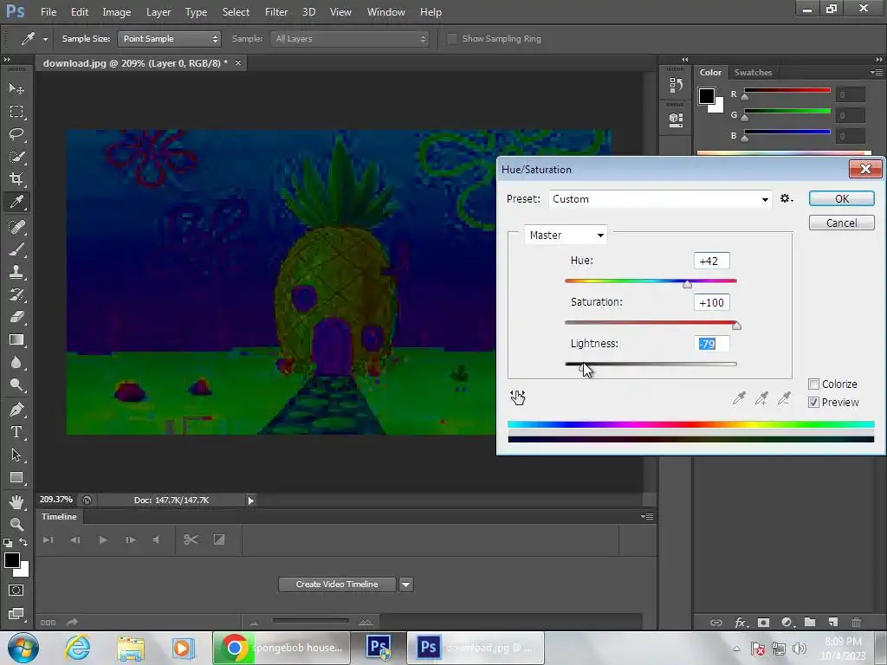887x665 pixels.
Task: Open the Preset dropdown showing Custom
Action: tap(660, 199)
